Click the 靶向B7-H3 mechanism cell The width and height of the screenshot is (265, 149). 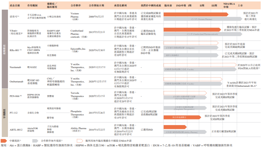click(x=33, y=82)
